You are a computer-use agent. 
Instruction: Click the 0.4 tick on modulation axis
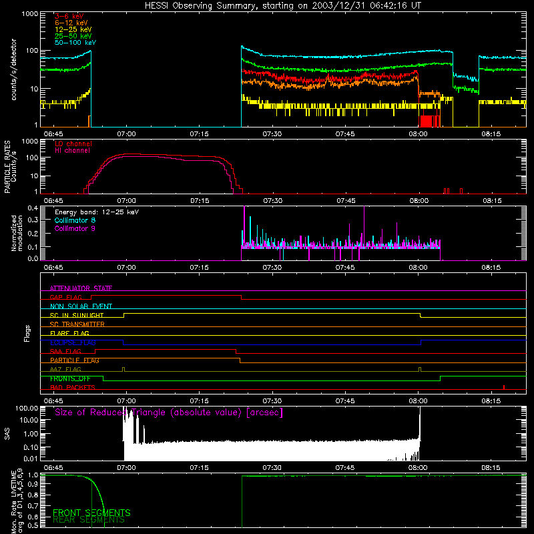pos(33,208)
